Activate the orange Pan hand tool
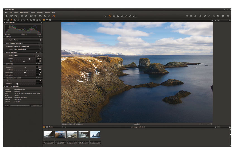The height and width of the screenshot is (157, 235). [110, 16]
